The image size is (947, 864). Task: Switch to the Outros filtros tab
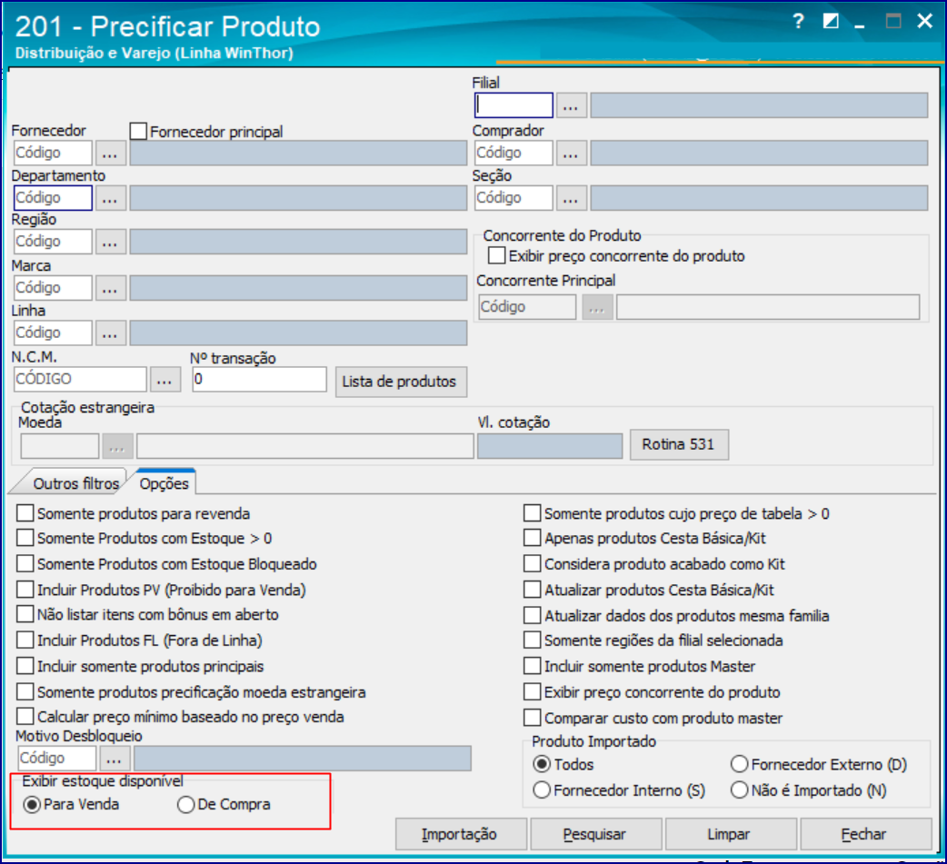pos(74,483)
